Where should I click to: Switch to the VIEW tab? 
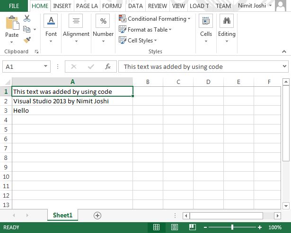(x=178, y=6)
